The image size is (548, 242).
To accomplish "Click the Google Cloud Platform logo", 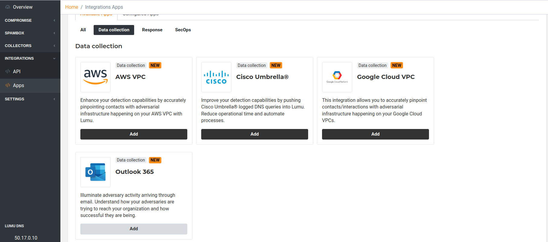I will [337, 77].
